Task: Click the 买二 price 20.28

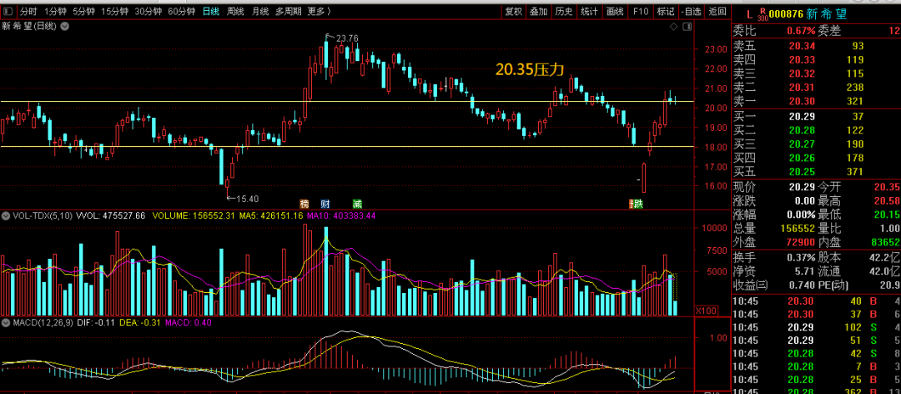Action: tap(802, 130)
